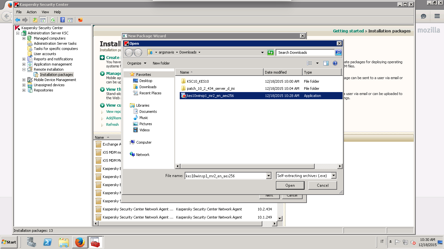Image resolution: width=444 pixels, height=249 pixels.
Task: Expand Mobile Device Management node
Action: coord(24,80)
